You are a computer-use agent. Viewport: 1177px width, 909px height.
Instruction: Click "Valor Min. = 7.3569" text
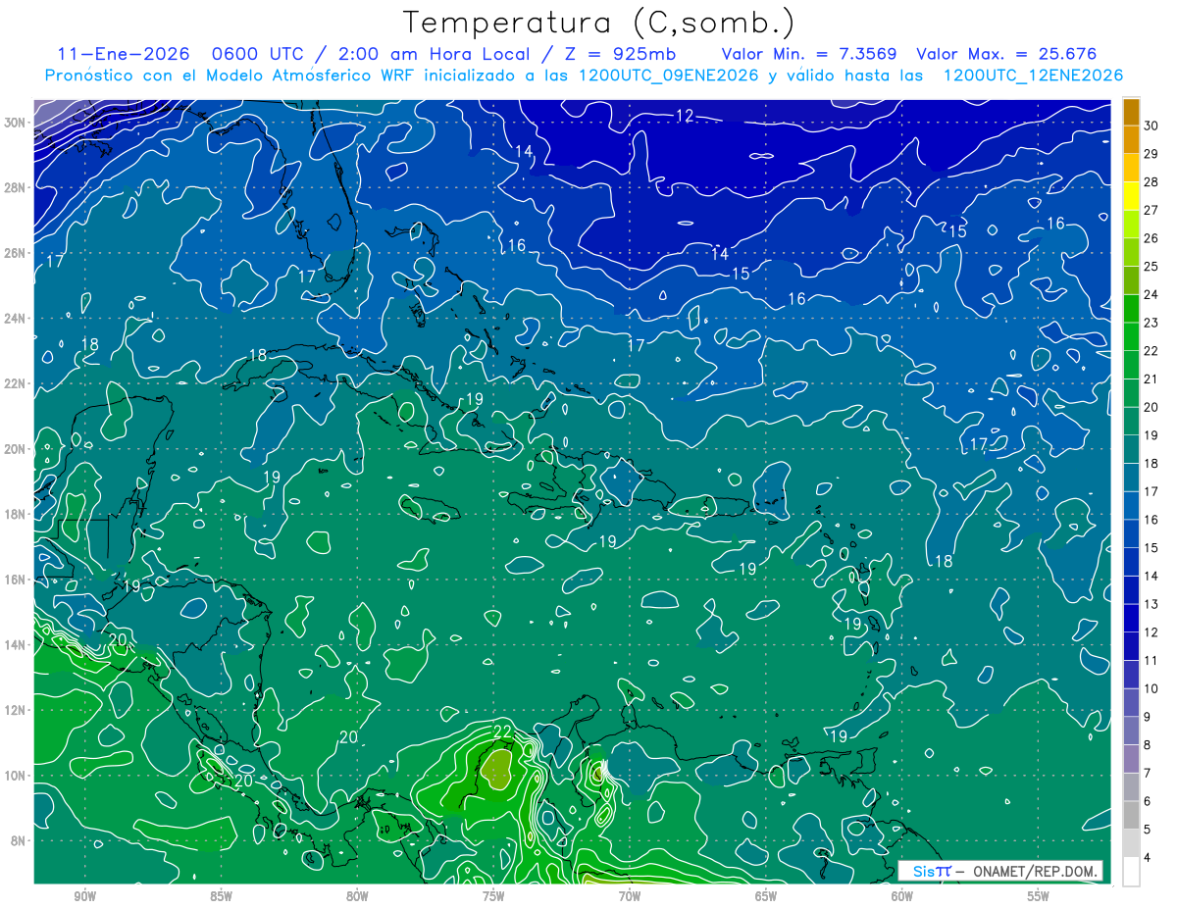(810, 54)
